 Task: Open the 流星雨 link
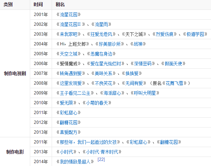(x=101, y=24)
